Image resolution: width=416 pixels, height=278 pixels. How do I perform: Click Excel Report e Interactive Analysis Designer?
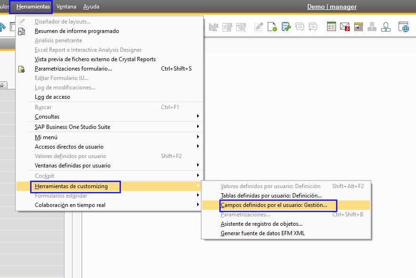tap(88, 50)
